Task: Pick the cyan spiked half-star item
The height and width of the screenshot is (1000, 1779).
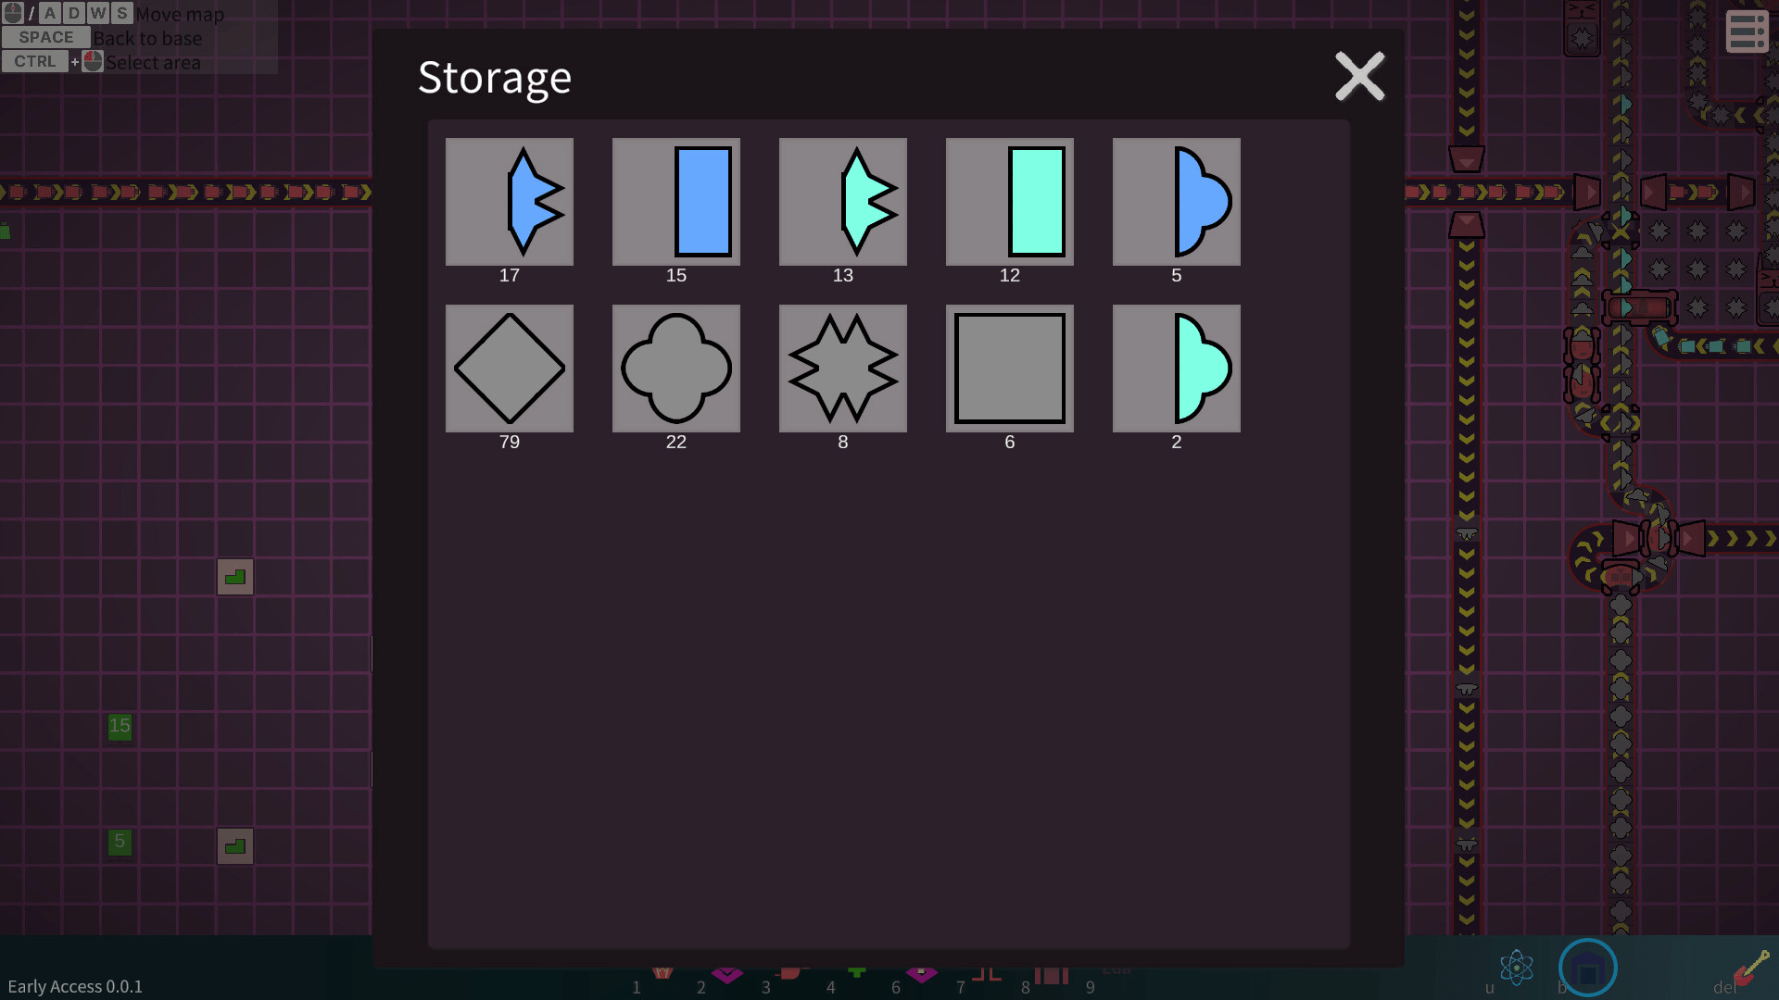Action: click(842, 202)
